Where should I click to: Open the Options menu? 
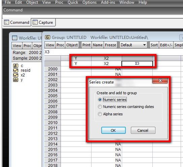89,2
